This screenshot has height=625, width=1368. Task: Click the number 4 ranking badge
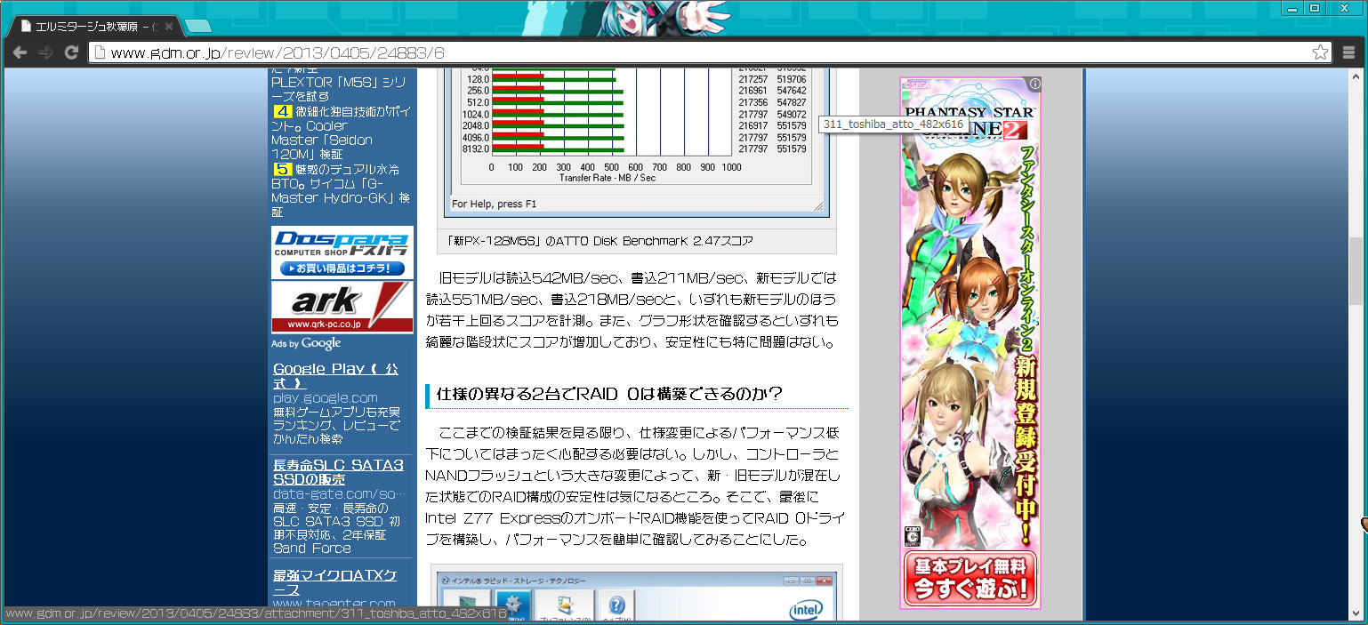pos(283,112)
